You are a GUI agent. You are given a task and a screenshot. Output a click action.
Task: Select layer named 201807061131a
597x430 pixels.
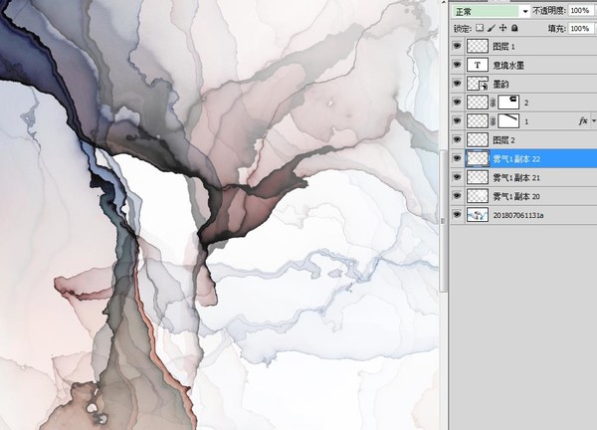click(x=518, y=215)
